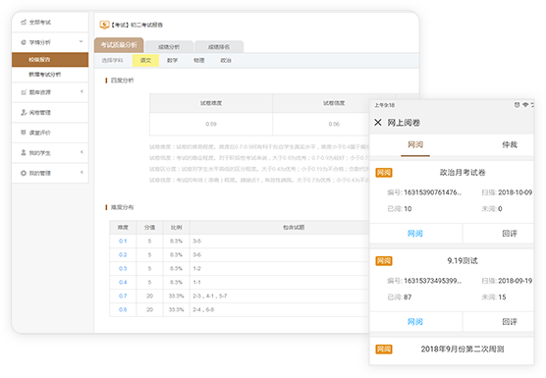Click the 试卷难度 value 0.59
546x378 pixels.
coord(211,125)
